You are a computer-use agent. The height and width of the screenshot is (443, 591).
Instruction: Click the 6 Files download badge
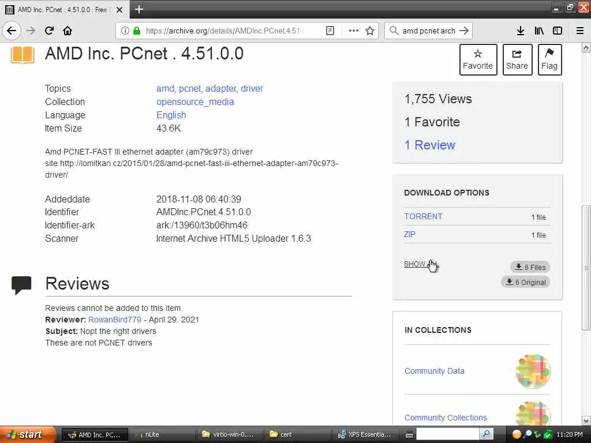point(530,267)
